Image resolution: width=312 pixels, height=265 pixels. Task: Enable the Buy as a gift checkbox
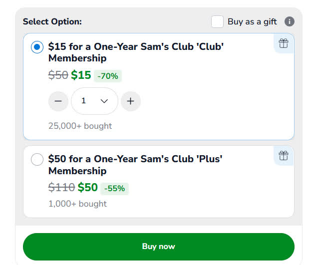[217, 21]
